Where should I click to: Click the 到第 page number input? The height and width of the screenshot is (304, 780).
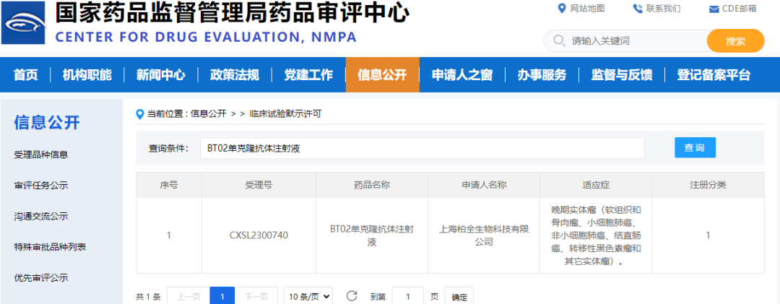click(x=408, y=297)
